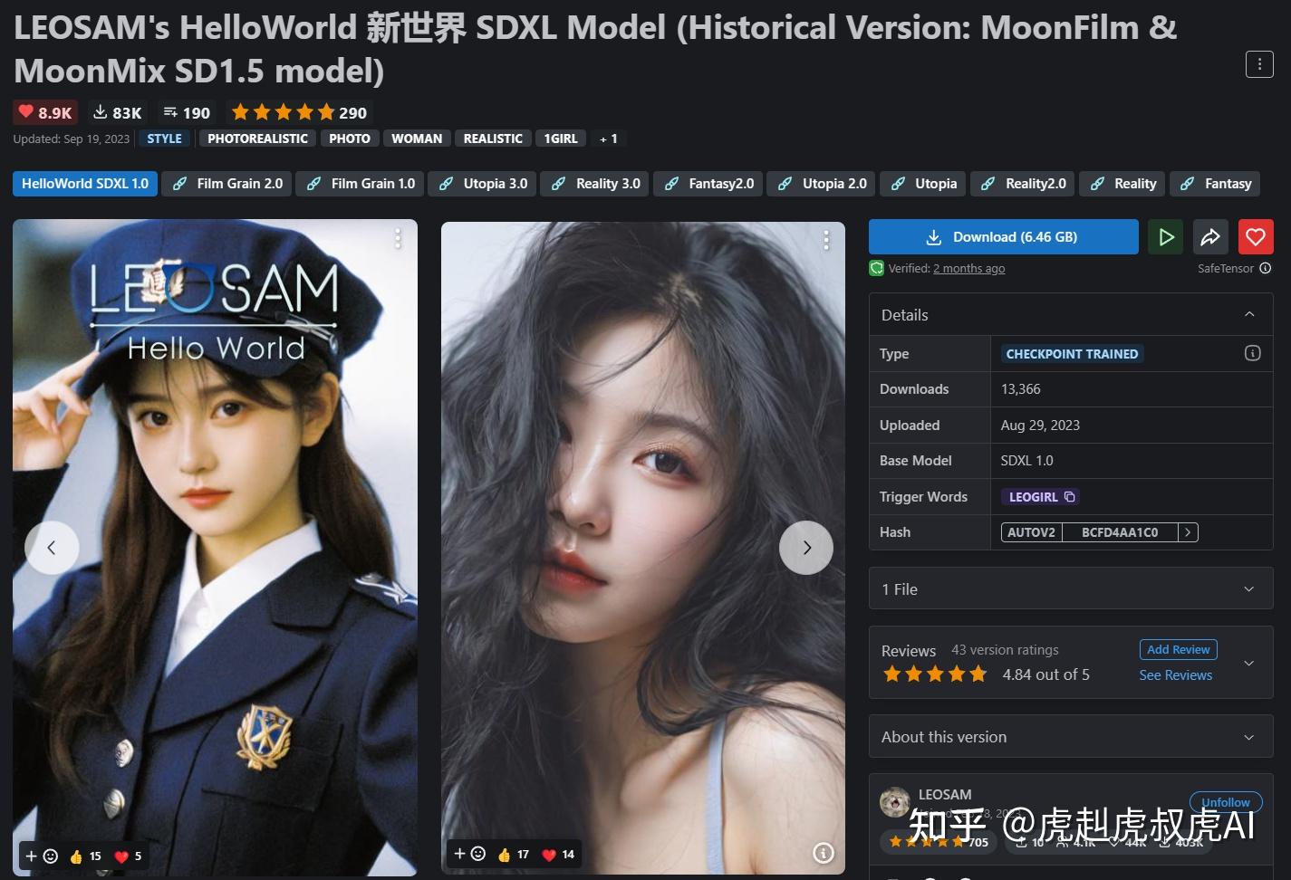Open the three-dot menu beside the model title
Image resolution: width=1291 pixels, height=880 pixels.
tap(1258, 64)
